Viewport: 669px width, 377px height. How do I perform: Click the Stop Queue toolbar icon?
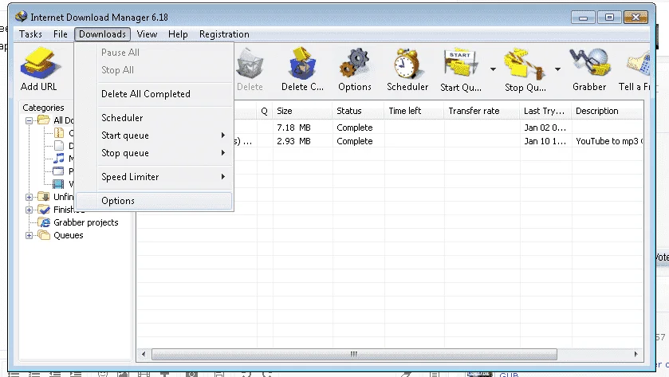[x=525, y=65]
